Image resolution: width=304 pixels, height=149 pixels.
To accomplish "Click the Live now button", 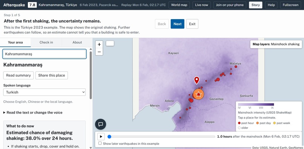I will pyautogui.click(x=202, y=5).
